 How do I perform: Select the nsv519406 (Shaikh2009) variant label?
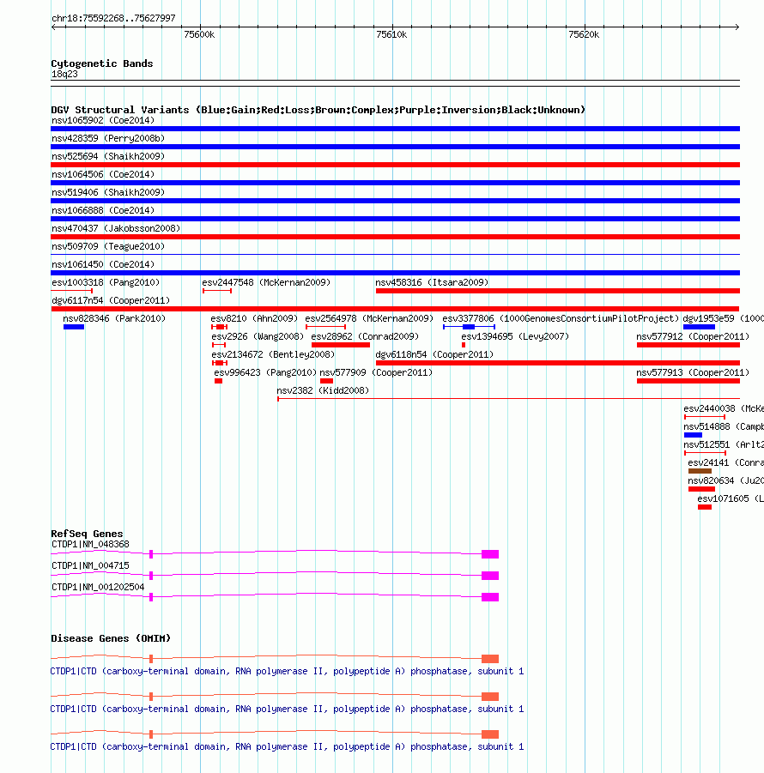[x=108, y=192]
